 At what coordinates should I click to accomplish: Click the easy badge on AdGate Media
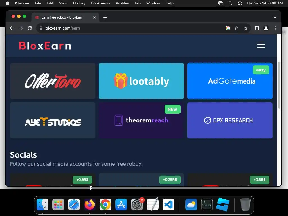click(x=261, y=70)
